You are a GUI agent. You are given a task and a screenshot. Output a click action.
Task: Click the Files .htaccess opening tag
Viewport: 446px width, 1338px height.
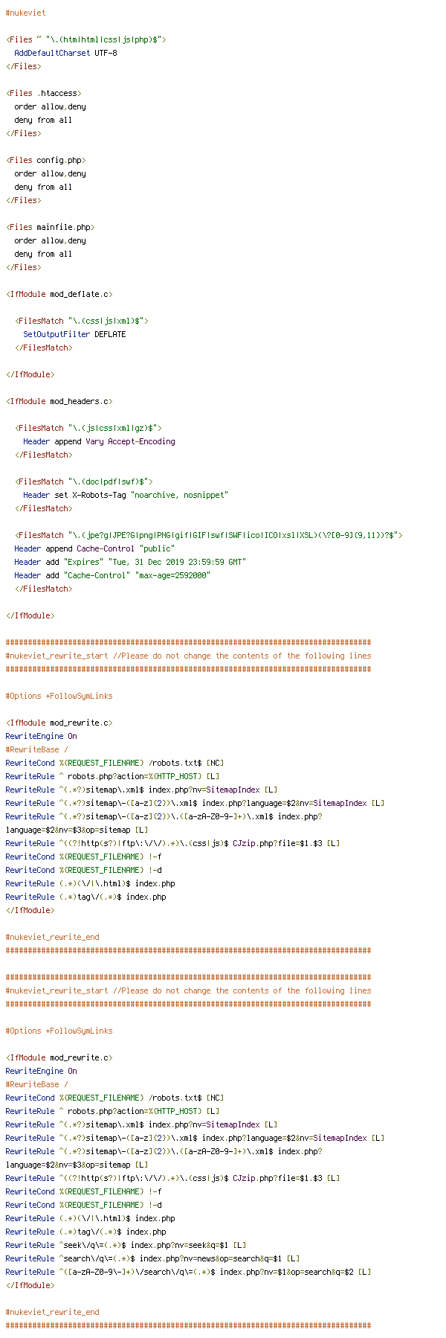(43, 93)
